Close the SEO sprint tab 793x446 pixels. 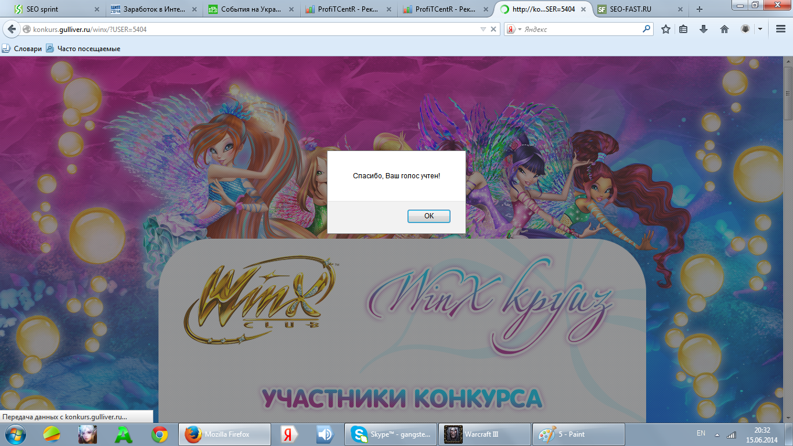point(96,9)
